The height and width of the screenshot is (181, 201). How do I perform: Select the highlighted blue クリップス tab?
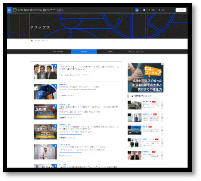(84, 52)
